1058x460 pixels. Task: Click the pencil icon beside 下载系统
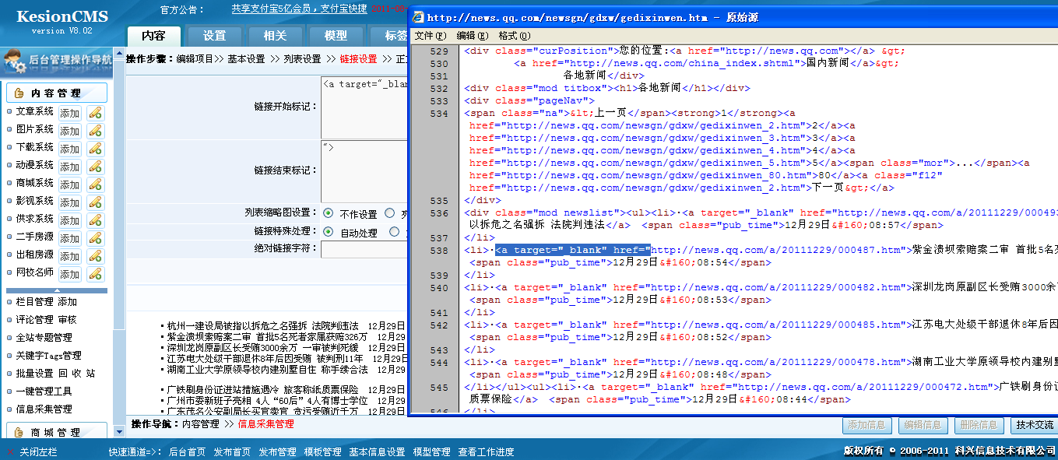coord(95,149)
